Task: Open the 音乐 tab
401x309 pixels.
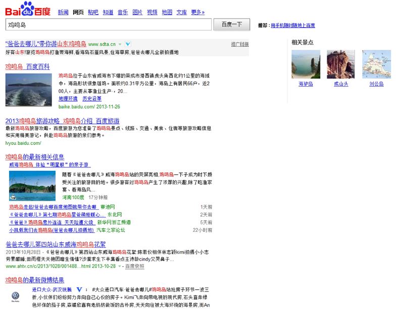Action: tap(123, 12)
